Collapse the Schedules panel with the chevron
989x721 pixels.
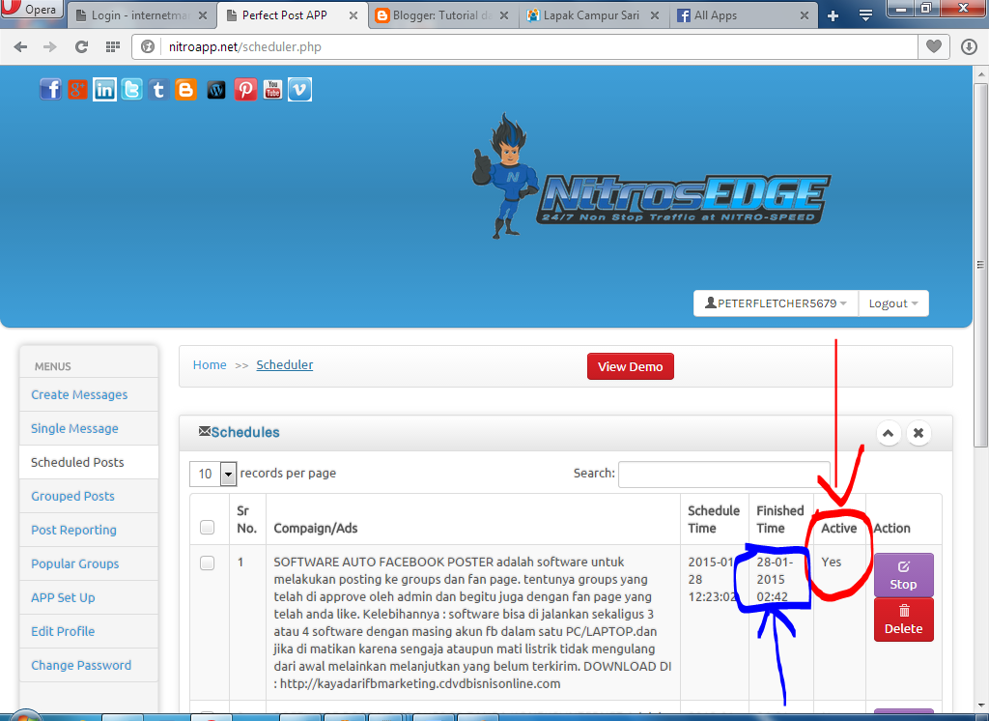pyautogui.click(x=889, y=433)
